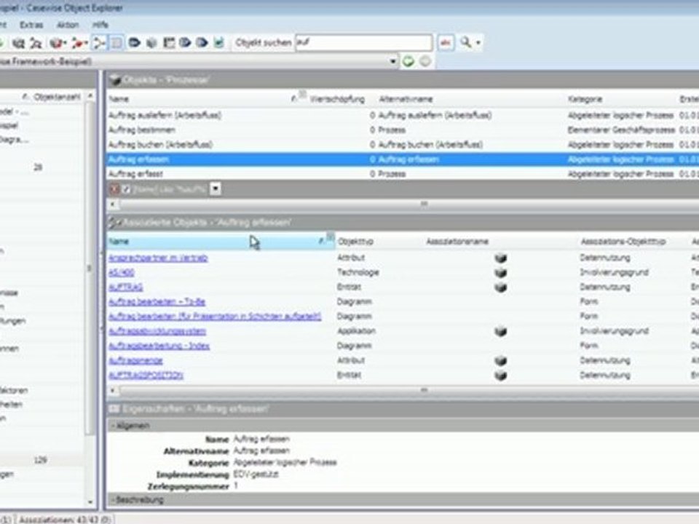
Task: Sort by the Assoziations-Objekttyp column header
Action: pyautogui.click(x=623, y=242)
